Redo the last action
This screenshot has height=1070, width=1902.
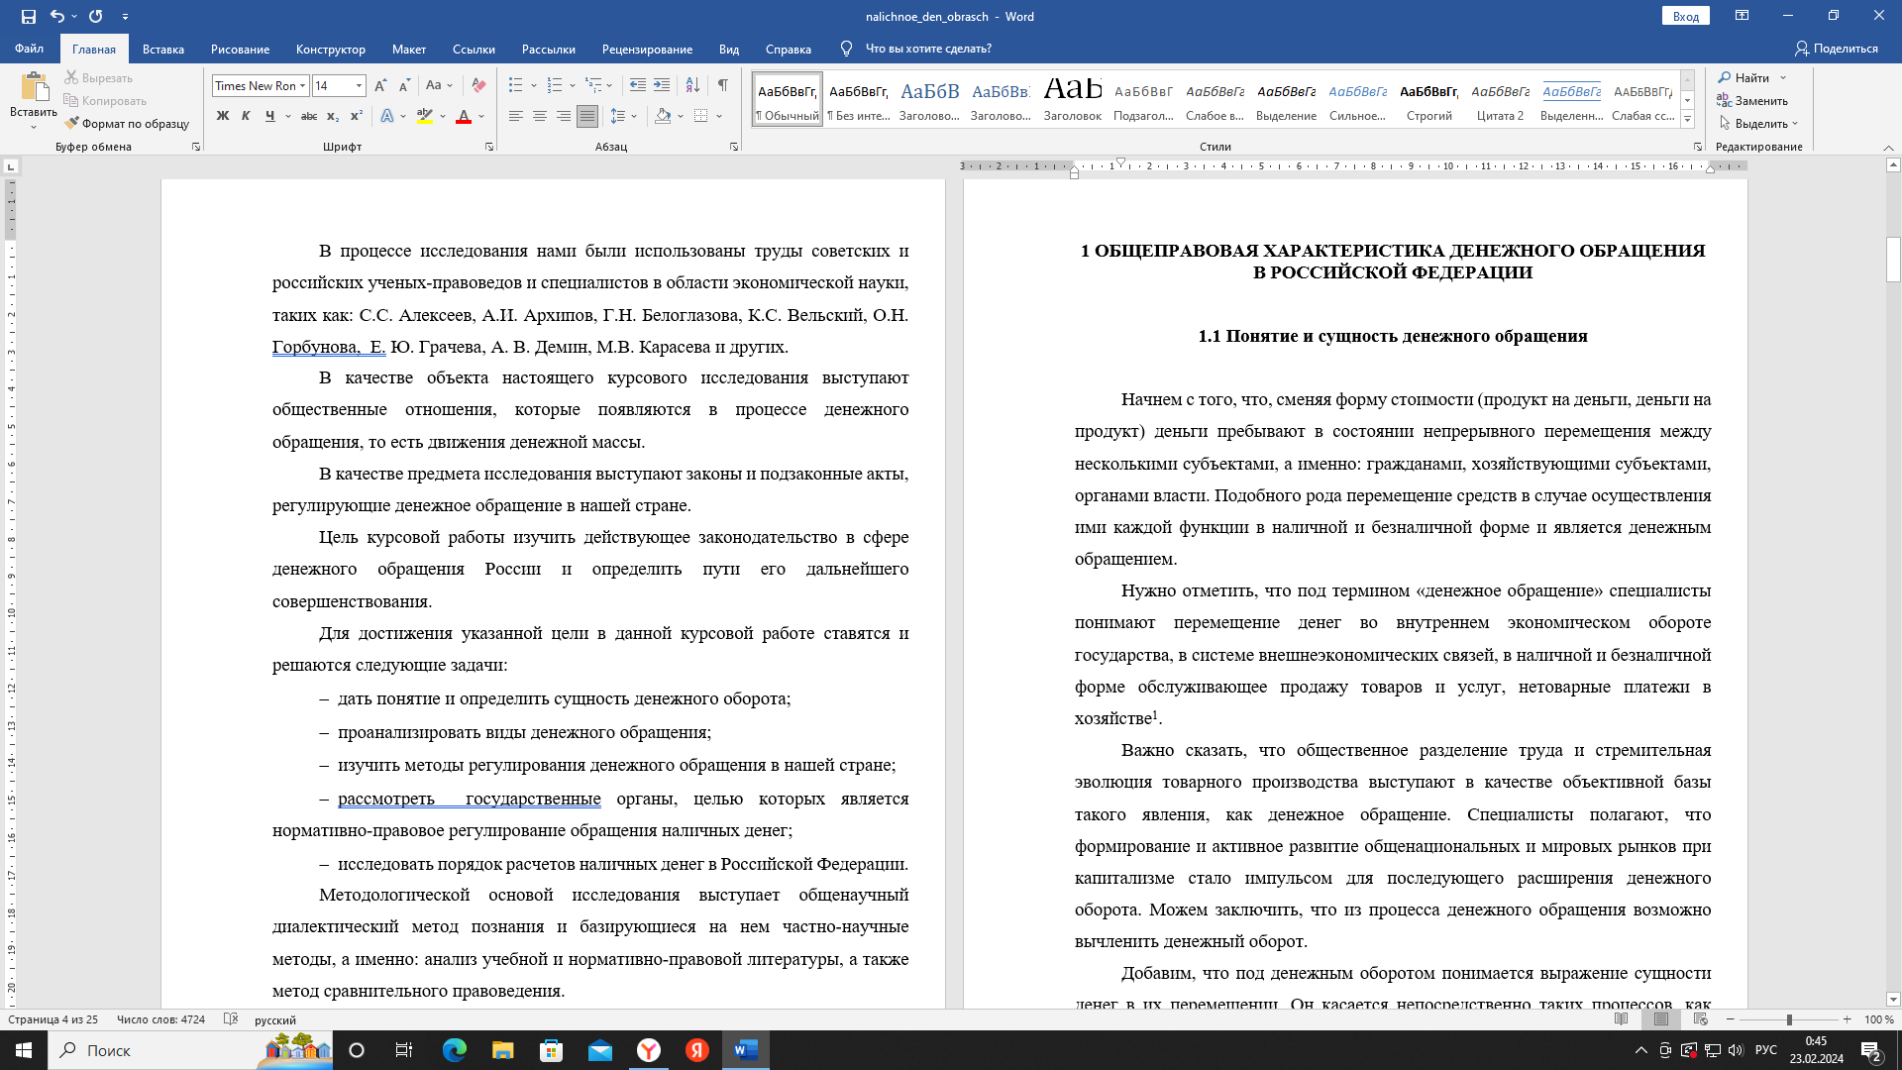[x=96, y=16]
